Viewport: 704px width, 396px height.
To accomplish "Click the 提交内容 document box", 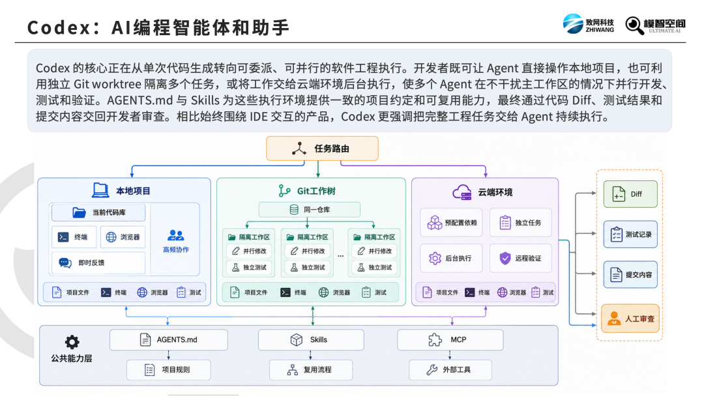I will 630,274.
